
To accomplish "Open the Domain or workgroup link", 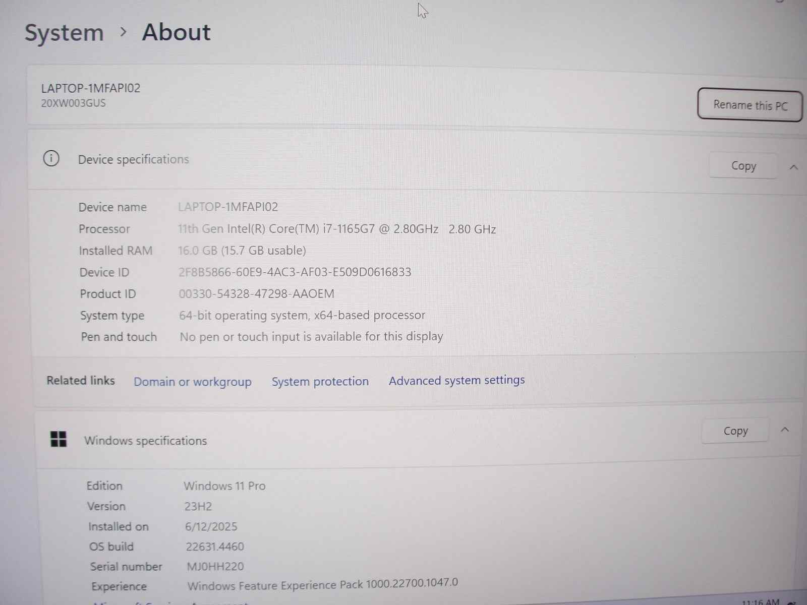I will click(193, 382).
